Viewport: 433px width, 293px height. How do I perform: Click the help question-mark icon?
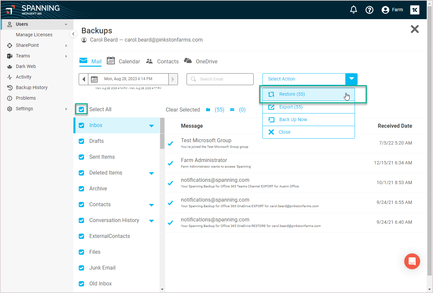click(x=369, y=10)
